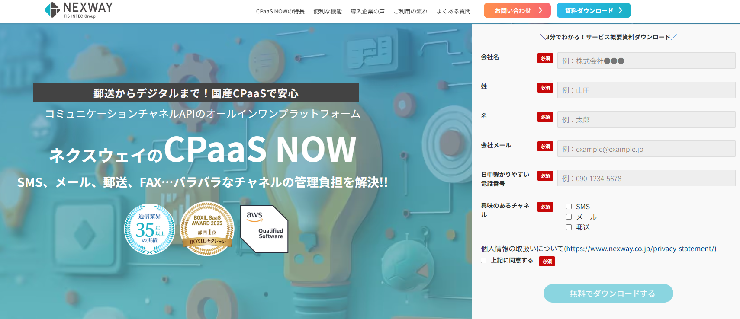Go to 導入企業の声 section

(367, 11)
